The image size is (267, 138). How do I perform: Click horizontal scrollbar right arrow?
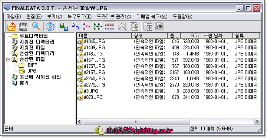tap(257, 121)
